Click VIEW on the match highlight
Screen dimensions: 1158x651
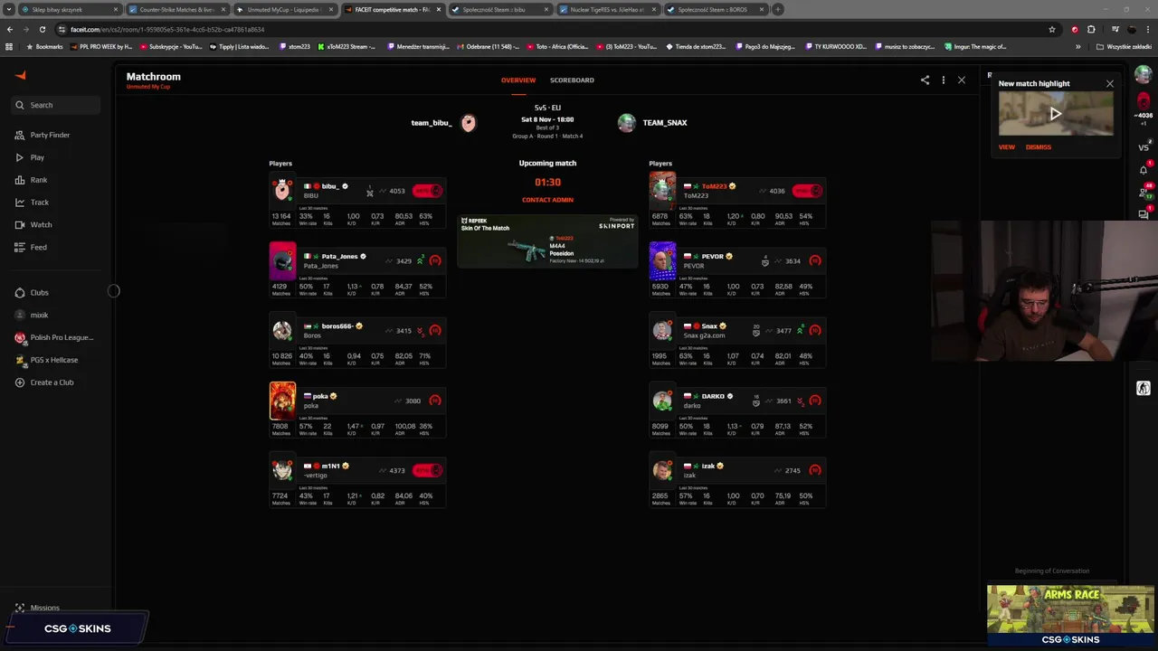coord(1007,146)
